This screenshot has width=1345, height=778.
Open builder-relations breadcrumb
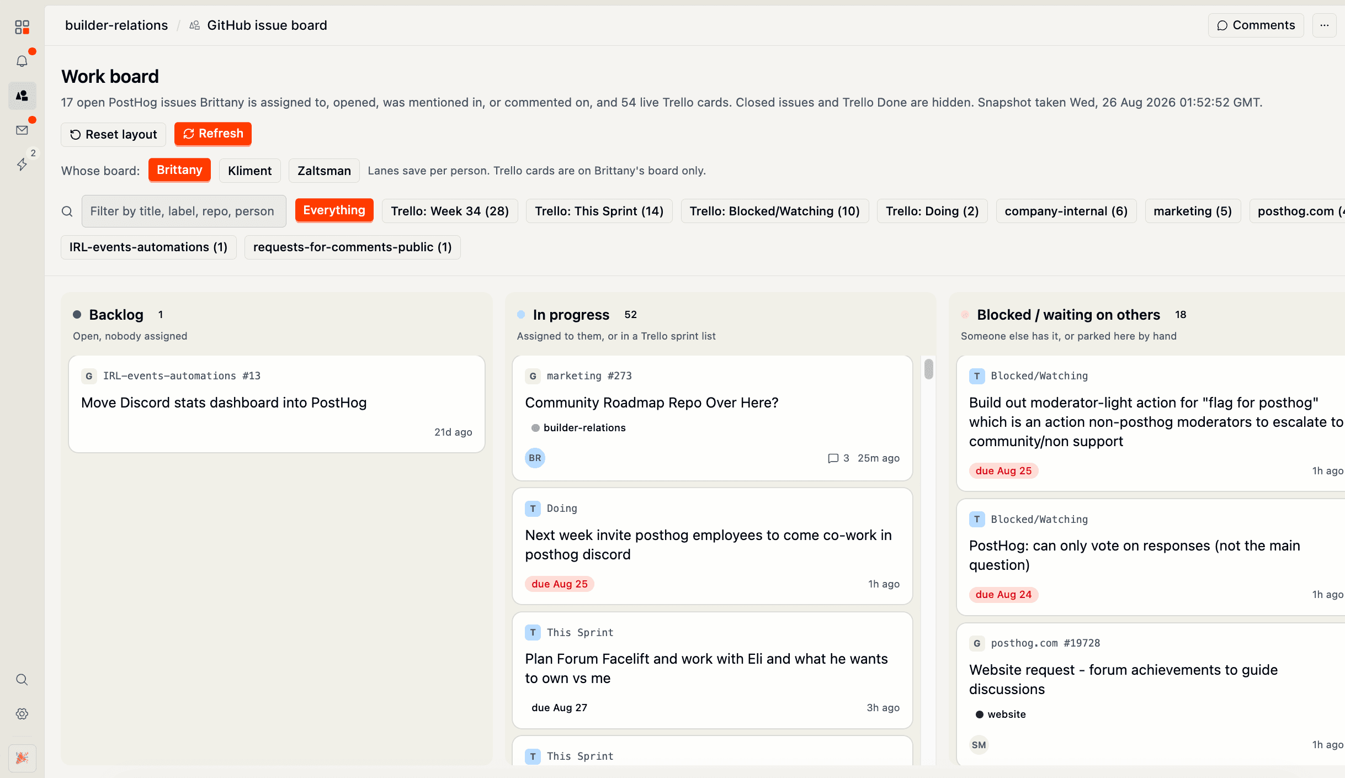[116, 25]
